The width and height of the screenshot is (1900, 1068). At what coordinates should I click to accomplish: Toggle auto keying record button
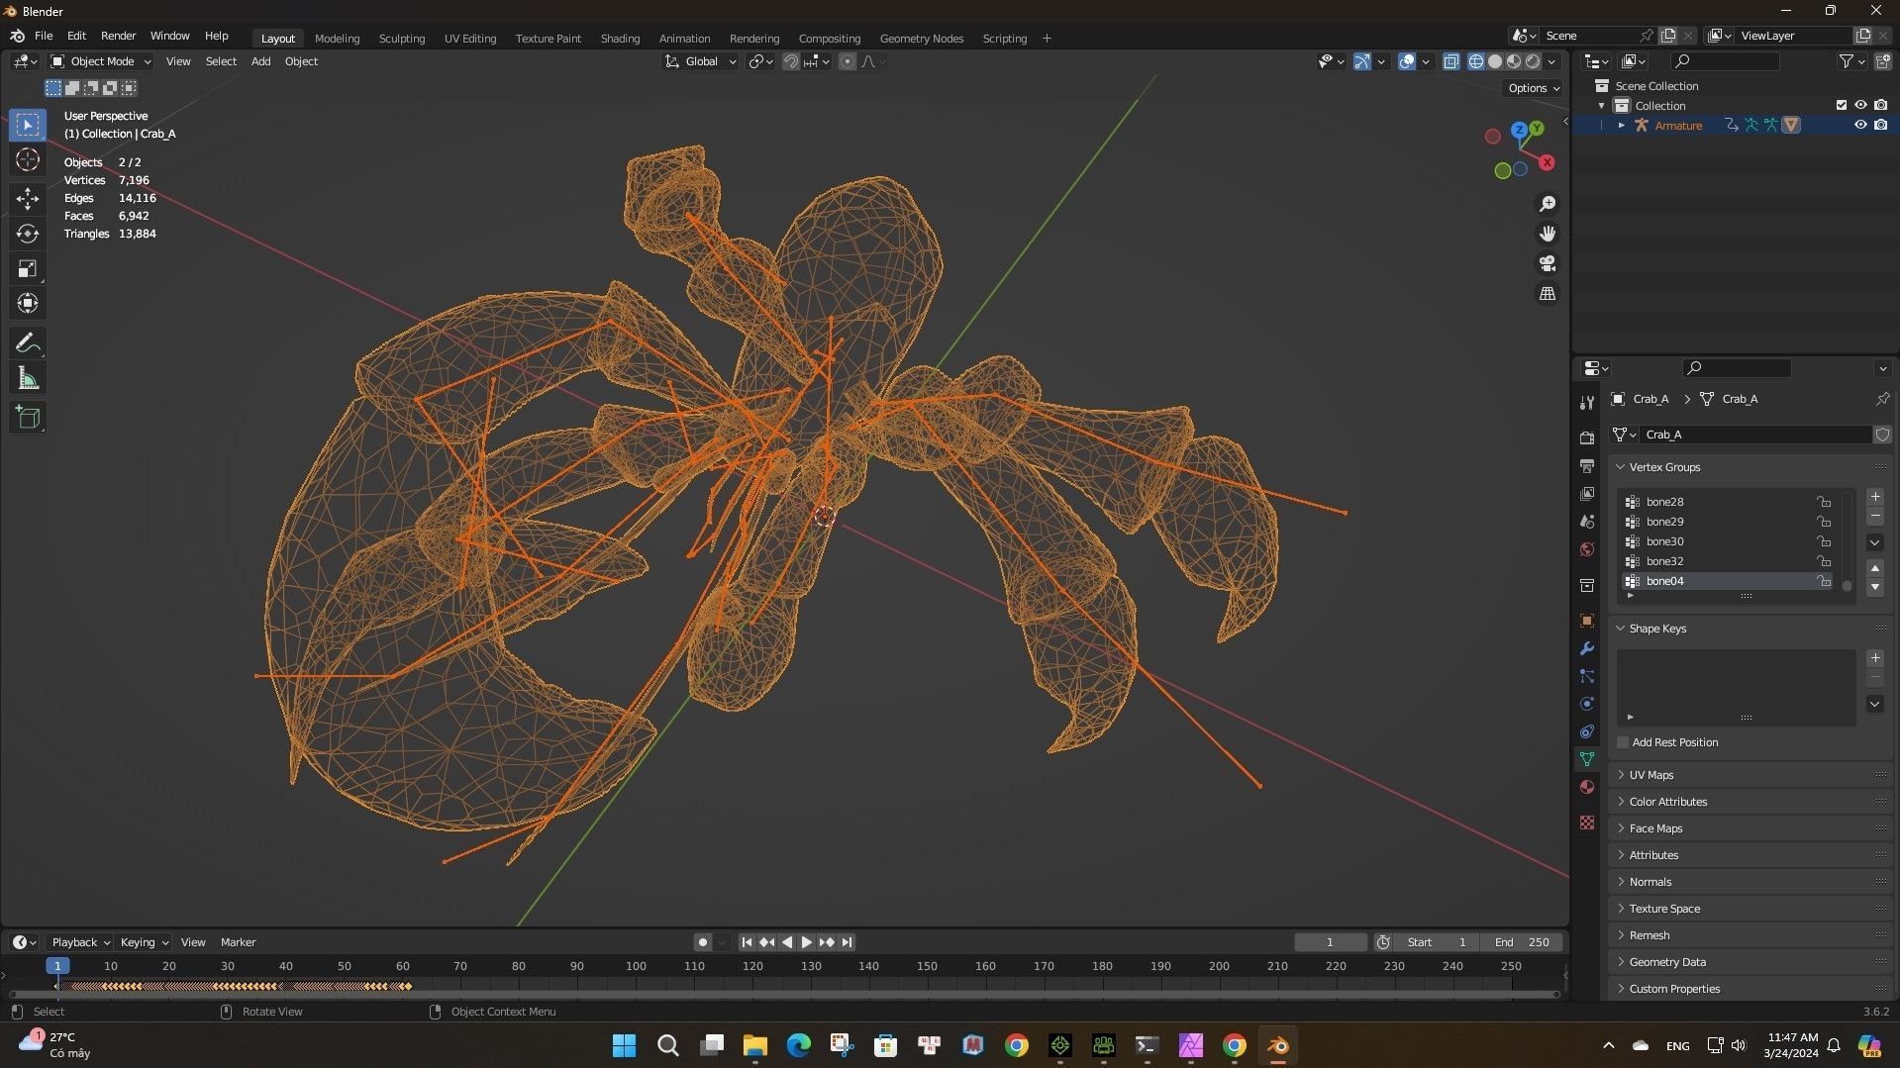coord(702,942)
